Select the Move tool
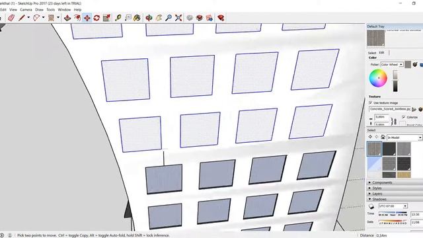The image size is (423, 238). [x=87, y=18]
